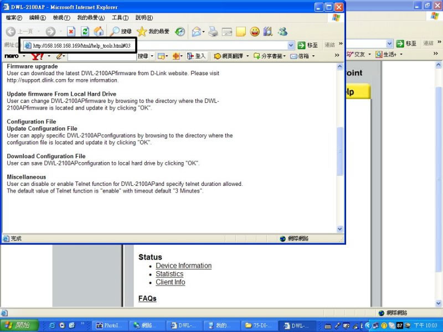Viewport: 443px width, 332px height.
Task: Stop loading with the red X icon
Action: click(x=71, y=32)
